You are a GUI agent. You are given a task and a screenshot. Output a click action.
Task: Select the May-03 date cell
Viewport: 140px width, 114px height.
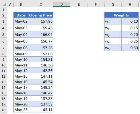21,28
